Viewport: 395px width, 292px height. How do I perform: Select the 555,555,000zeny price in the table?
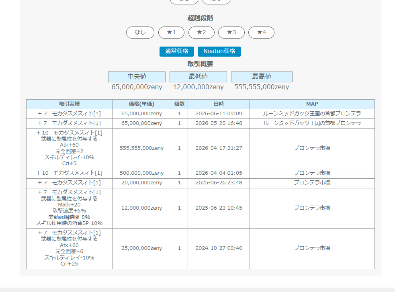coord(141,148)
